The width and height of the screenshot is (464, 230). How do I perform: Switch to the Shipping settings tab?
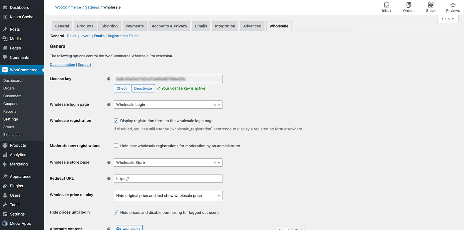coord(109,26)
